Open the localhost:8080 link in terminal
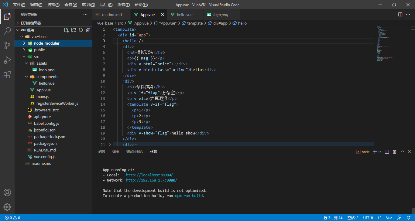This screenshot has height=221, width=415. (x=149, y=175)
